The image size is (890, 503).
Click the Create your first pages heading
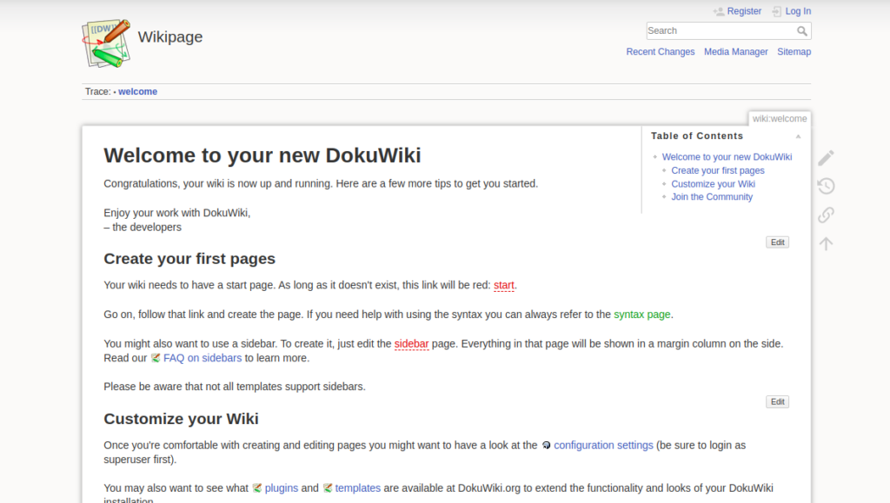[x=189, y=259]
